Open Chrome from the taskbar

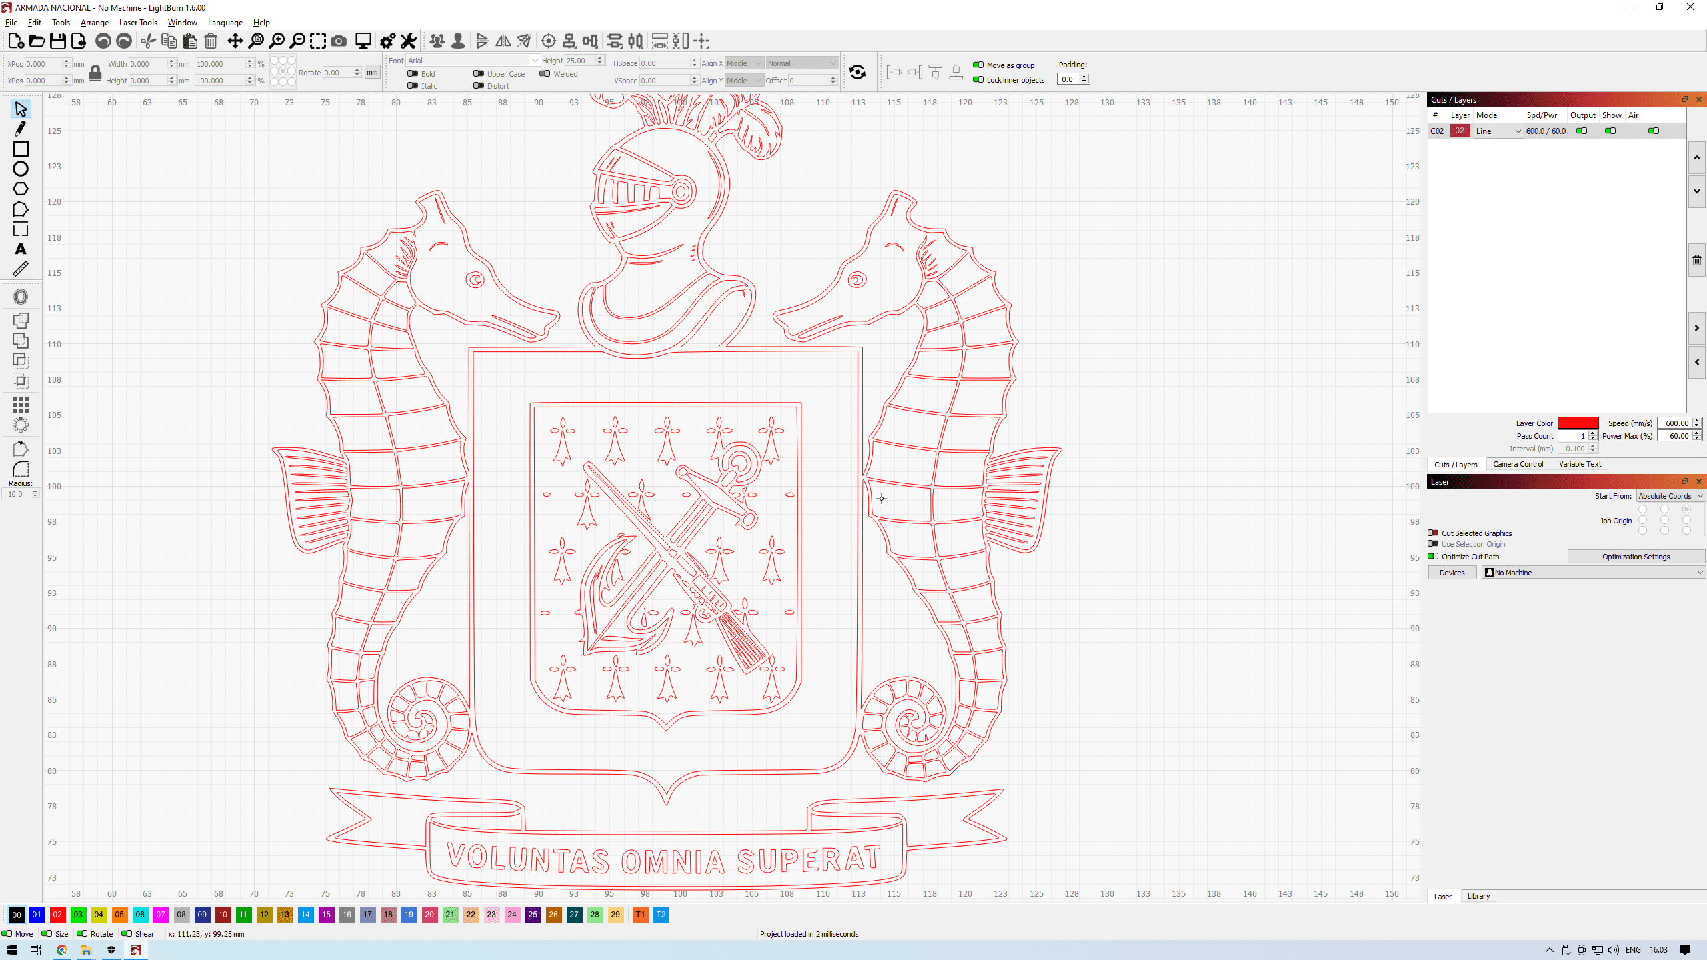pyautogui.click(x=62, y=950)
